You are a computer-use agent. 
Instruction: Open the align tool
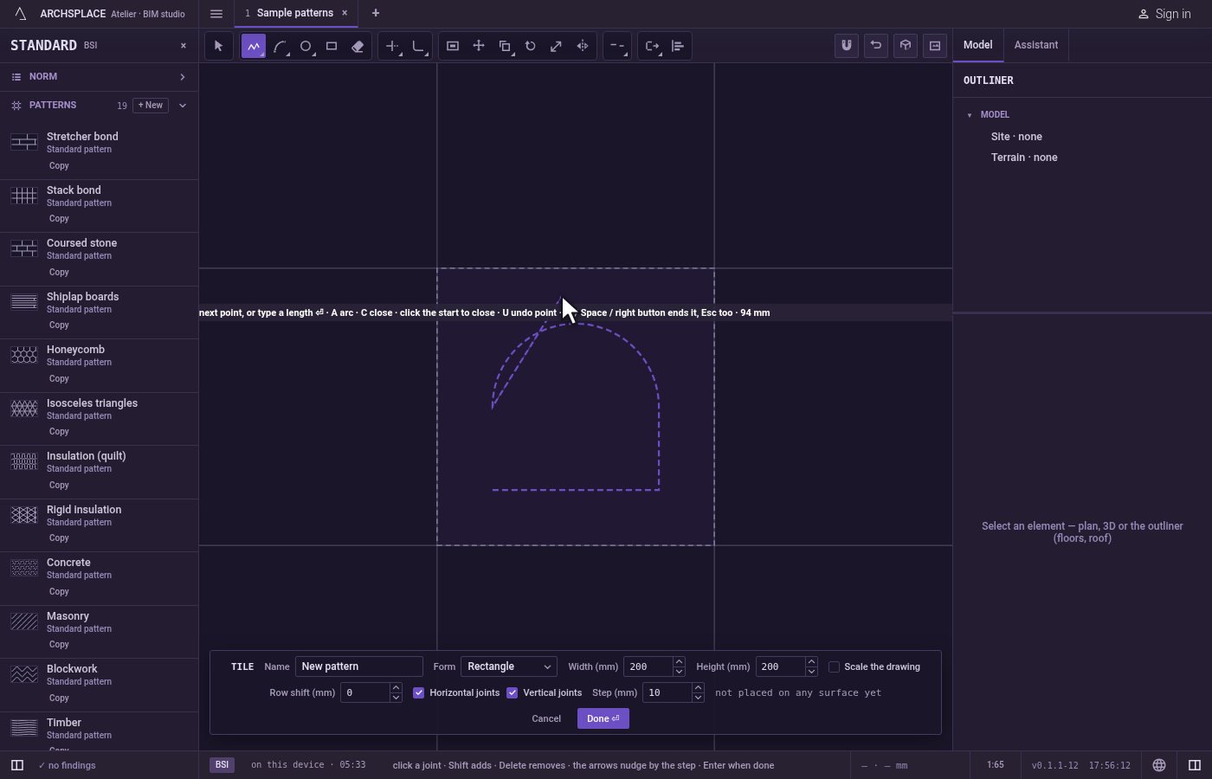pos(678,46)
